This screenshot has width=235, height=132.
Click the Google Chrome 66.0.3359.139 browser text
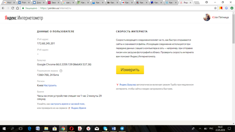(64, 64)
